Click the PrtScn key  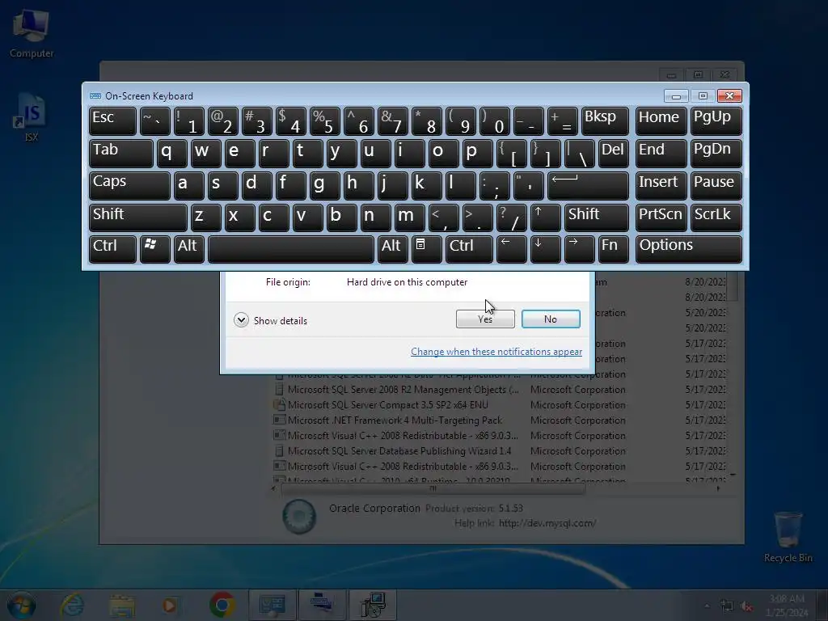[x=661, y=218]
